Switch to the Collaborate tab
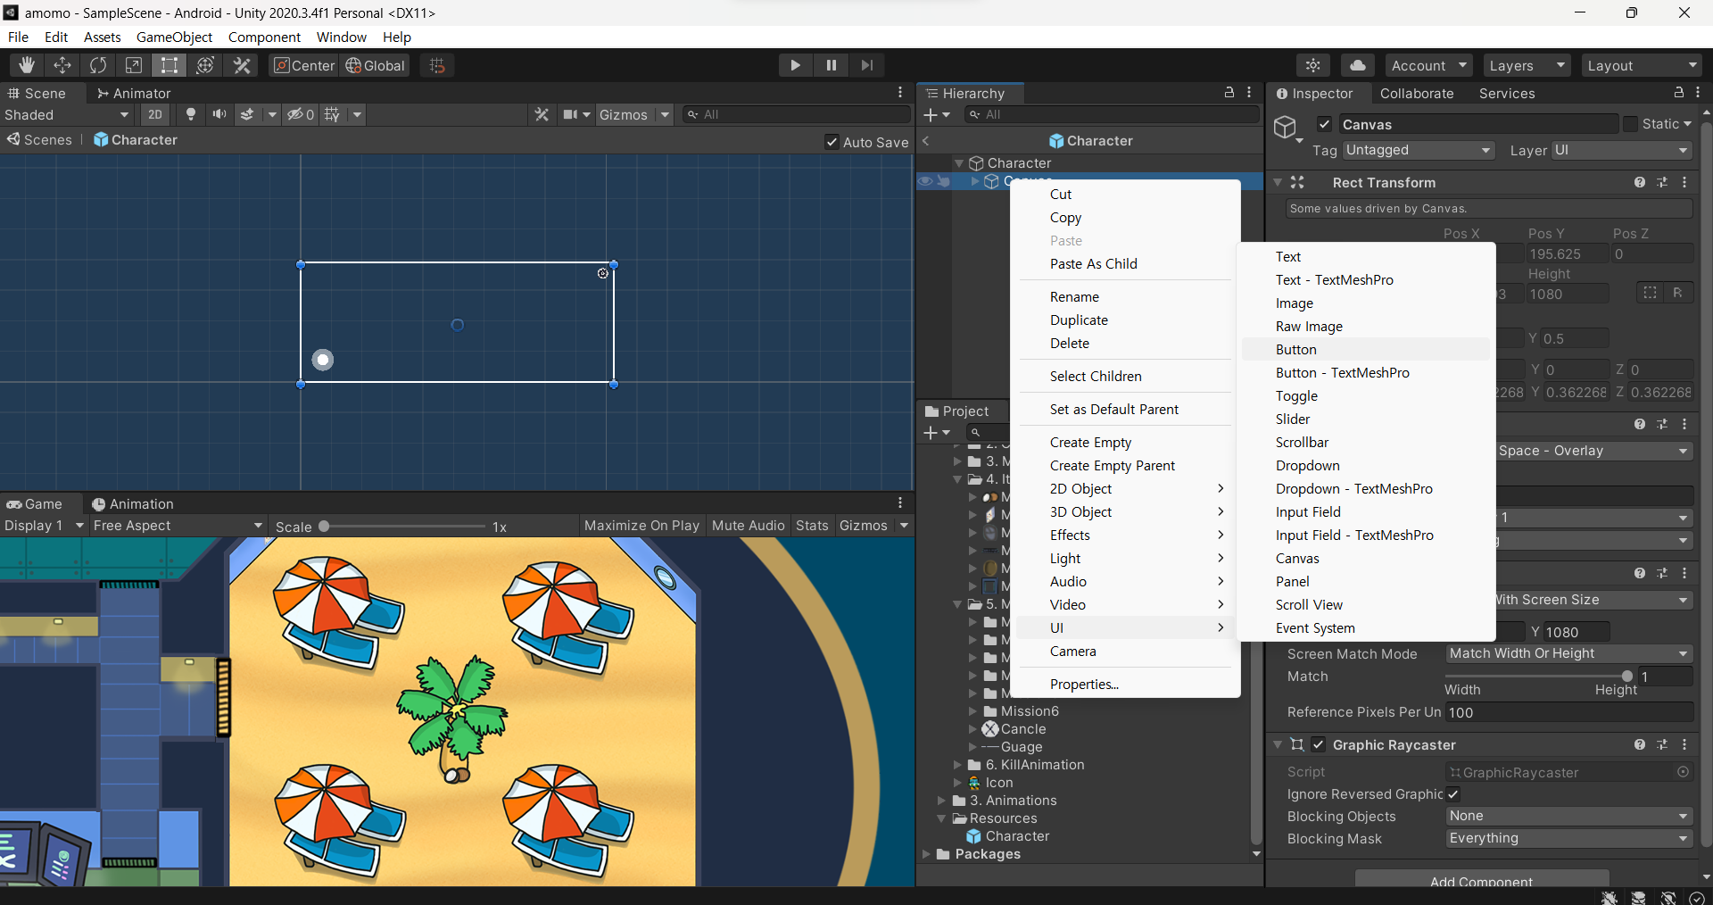1713x905 pixels. point(1416,93)
